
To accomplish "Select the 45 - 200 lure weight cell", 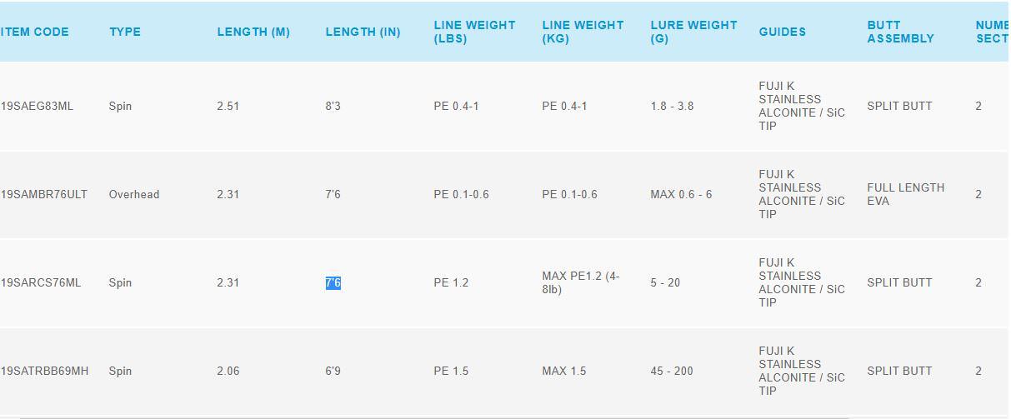I will tap(672, 371).
